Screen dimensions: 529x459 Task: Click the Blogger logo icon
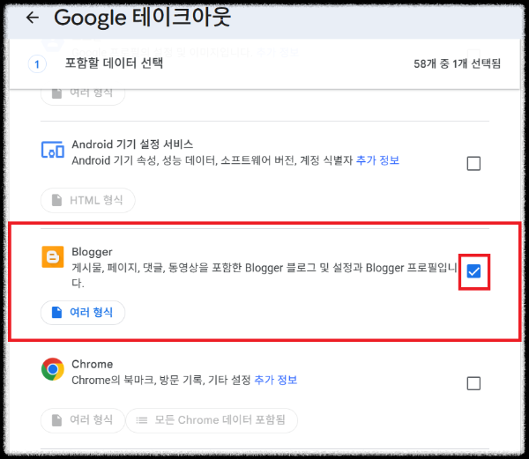click(53, 256)
